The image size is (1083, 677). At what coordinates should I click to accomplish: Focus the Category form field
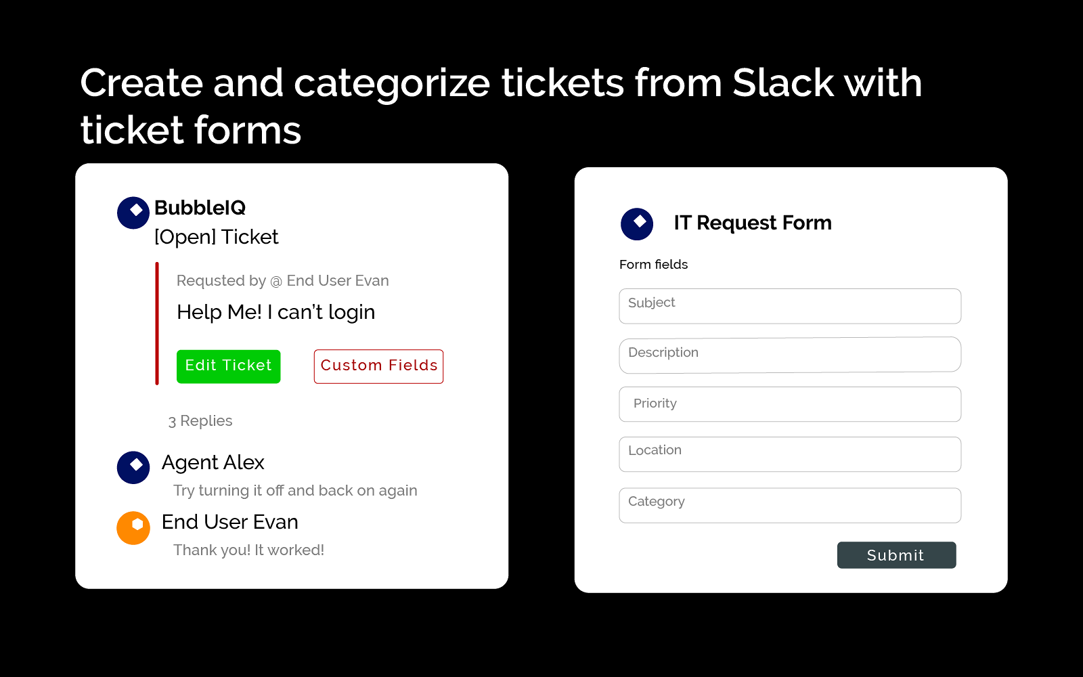(x=790, y=505)
